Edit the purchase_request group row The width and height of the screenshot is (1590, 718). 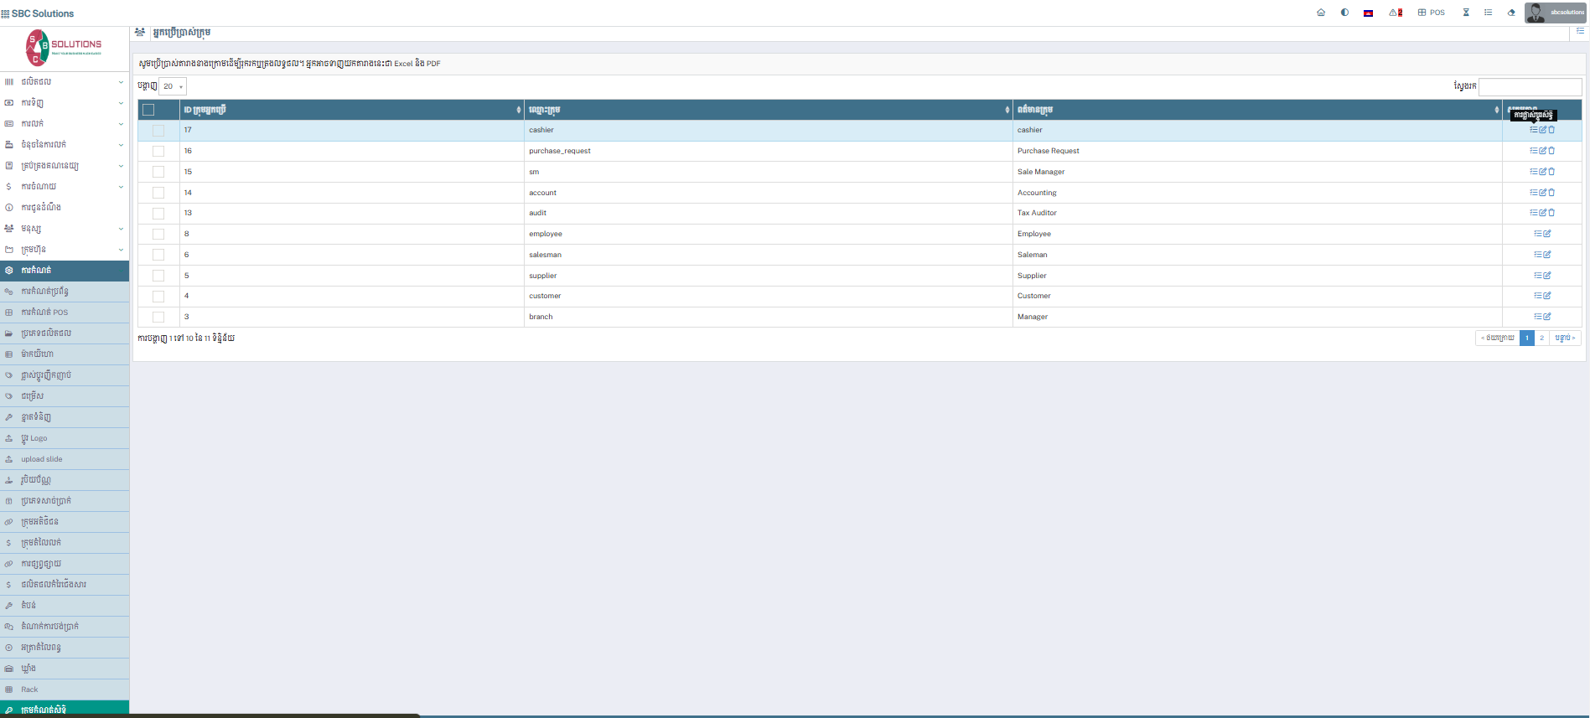coord(1542,151)
